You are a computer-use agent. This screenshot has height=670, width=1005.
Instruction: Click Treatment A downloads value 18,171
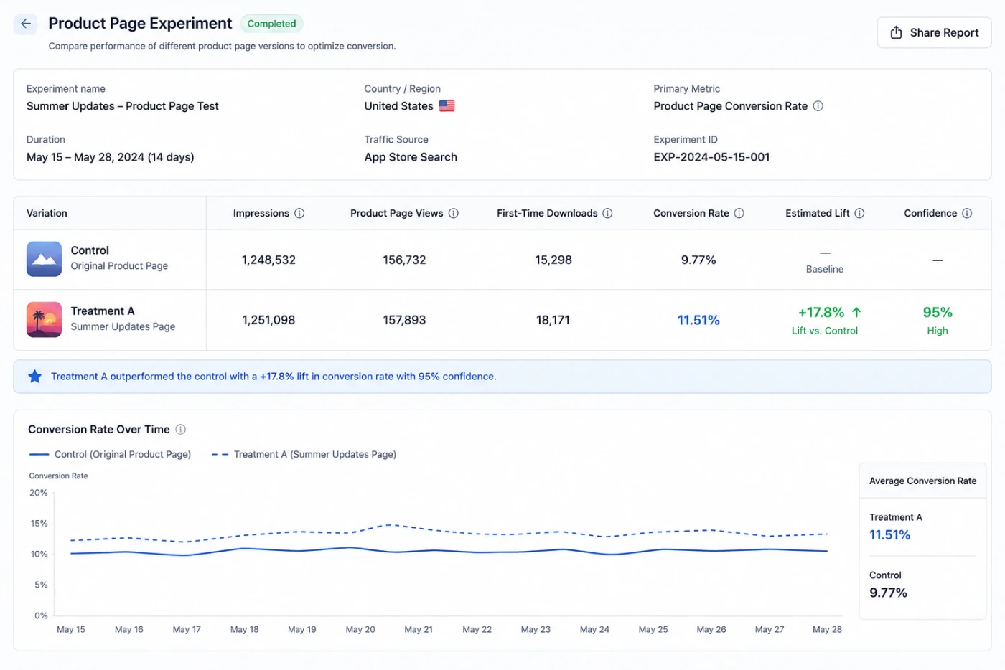(x=553, y=320)
